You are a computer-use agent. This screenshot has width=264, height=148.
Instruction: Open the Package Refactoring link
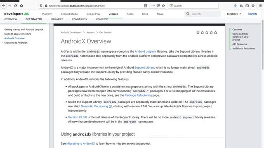138,95
